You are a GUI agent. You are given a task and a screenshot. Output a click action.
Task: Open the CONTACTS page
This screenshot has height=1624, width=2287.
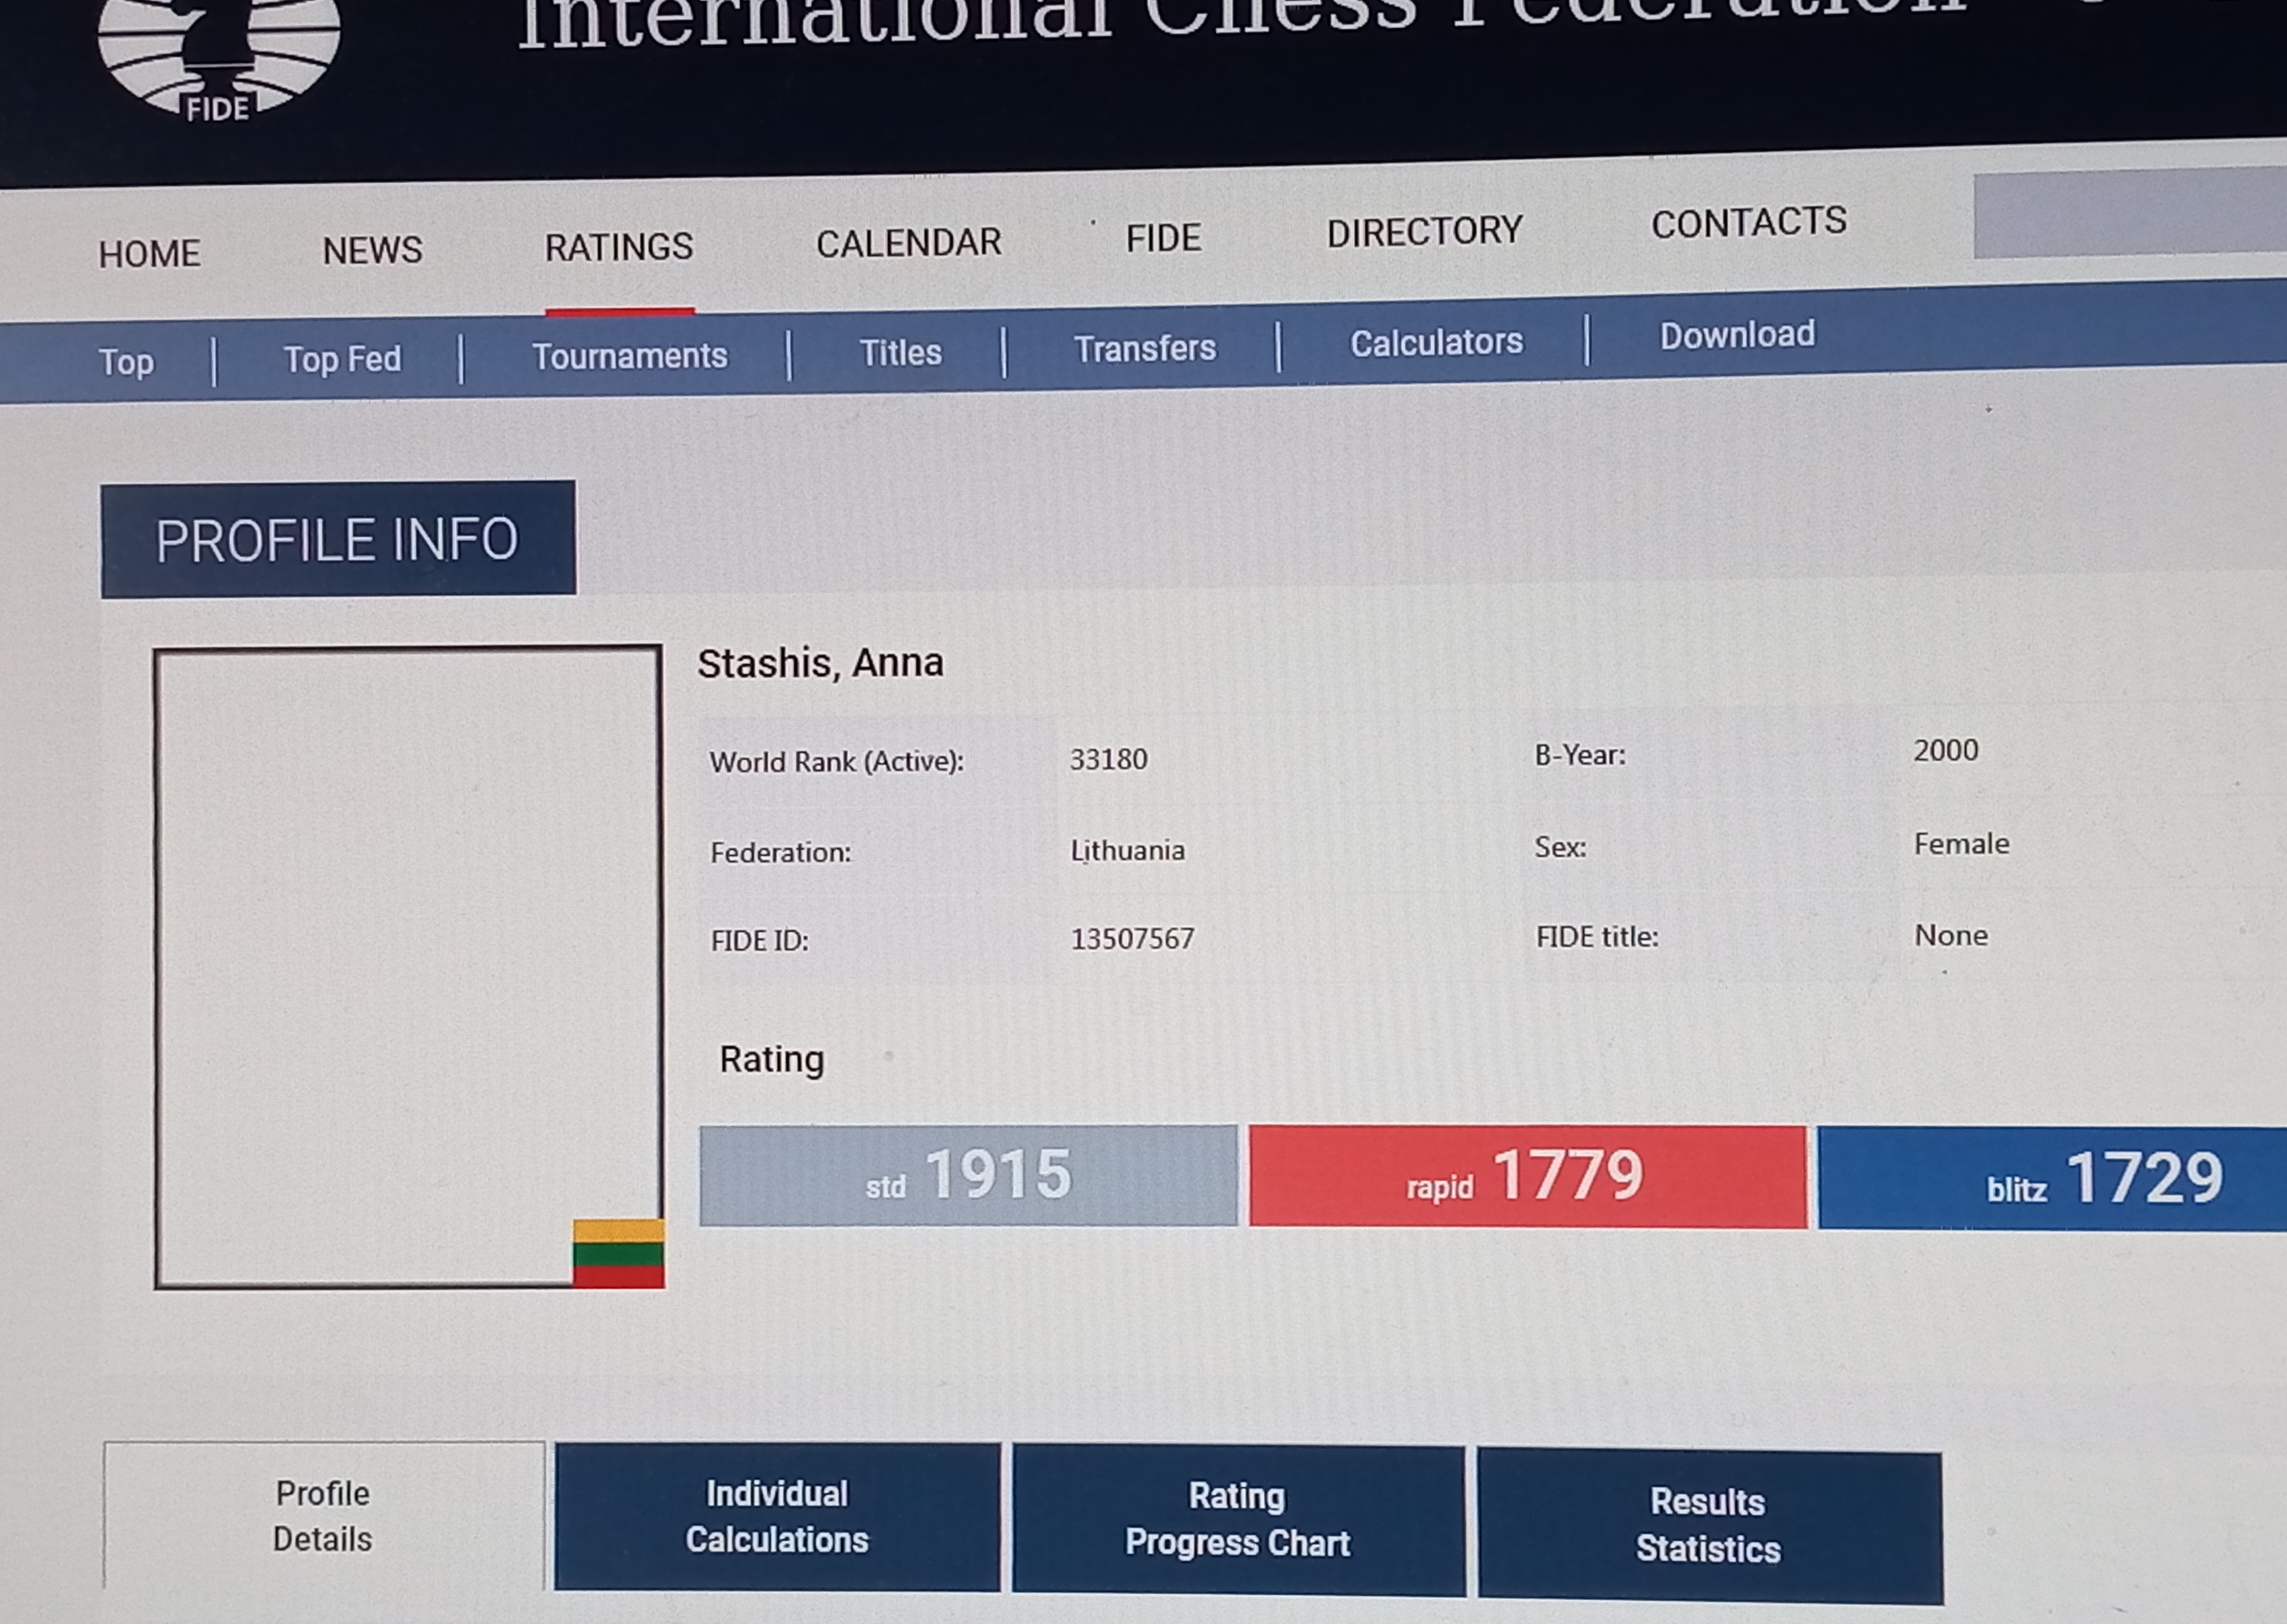[x=1748, y=223]
